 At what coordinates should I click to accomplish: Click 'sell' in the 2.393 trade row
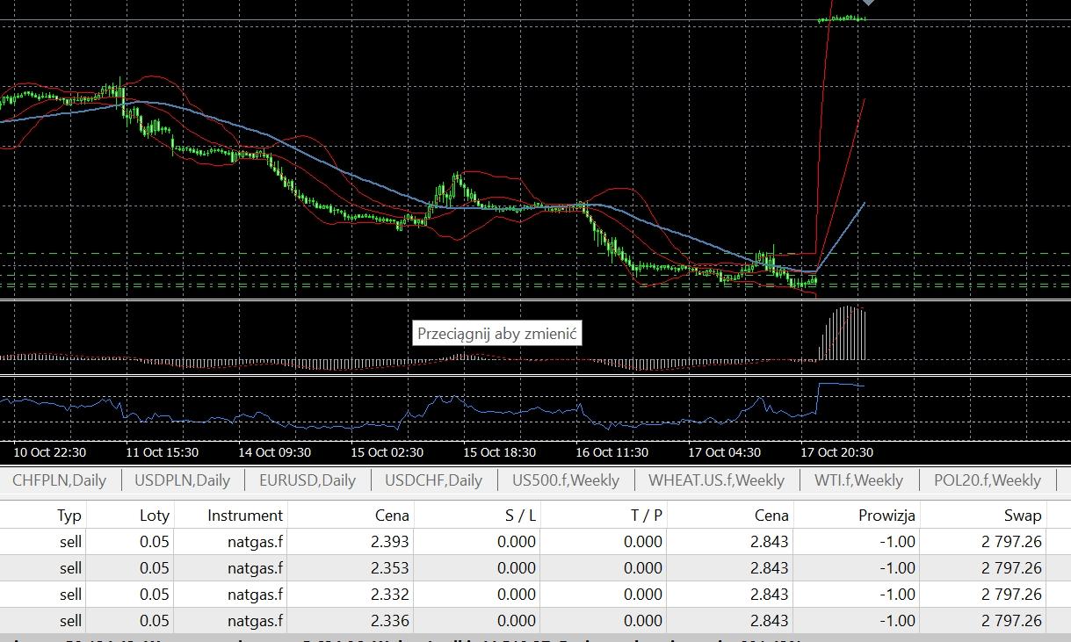click(x=71, y=542)
